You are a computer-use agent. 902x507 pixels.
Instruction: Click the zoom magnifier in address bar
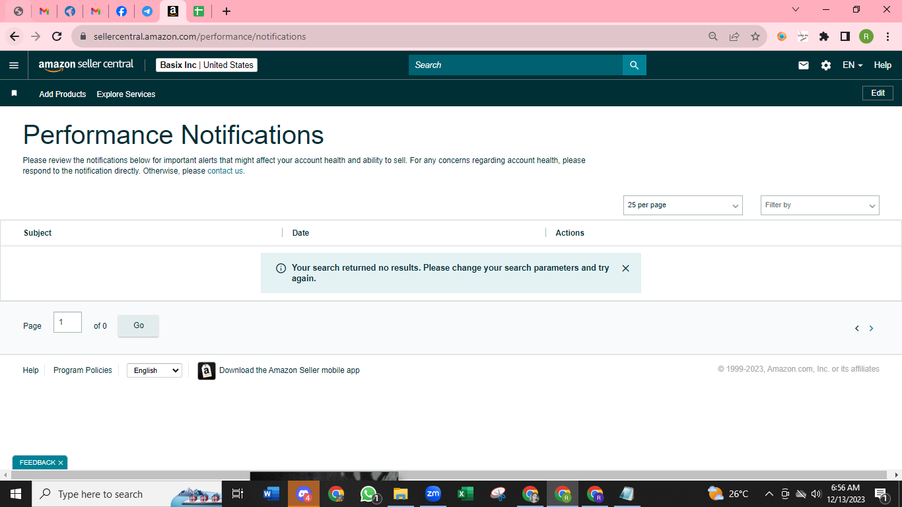[713, 36]
